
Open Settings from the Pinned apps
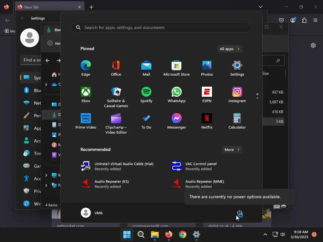tap(237, 68)
